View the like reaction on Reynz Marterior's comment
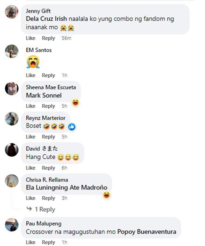 pyautogui.click(x=72, y=127)
